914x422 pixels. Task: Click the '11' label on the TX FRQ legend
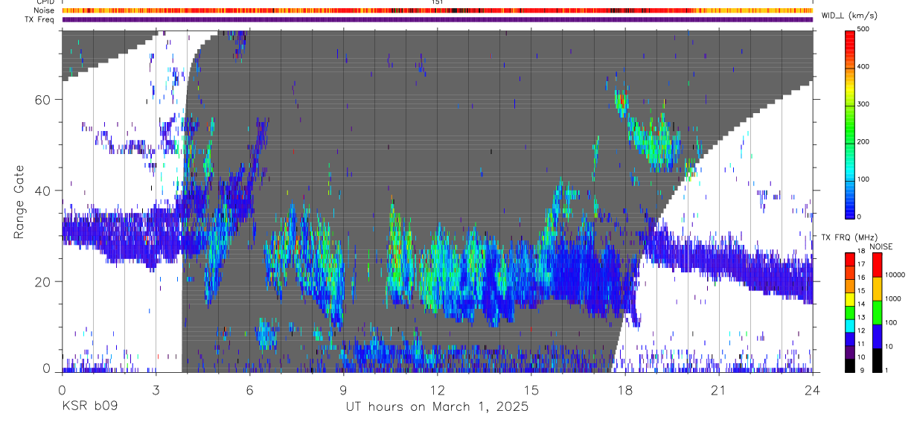click(x=861, y=345)
